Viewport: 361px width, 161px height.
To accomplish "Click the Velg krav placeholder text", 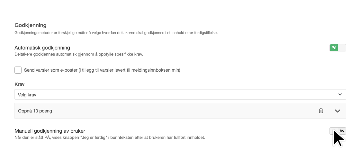I will [27, 95].
